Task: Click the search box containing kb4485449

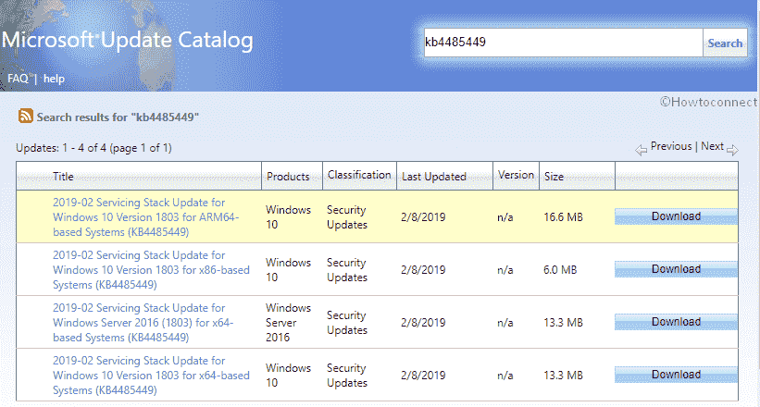Action: (563, 43)
